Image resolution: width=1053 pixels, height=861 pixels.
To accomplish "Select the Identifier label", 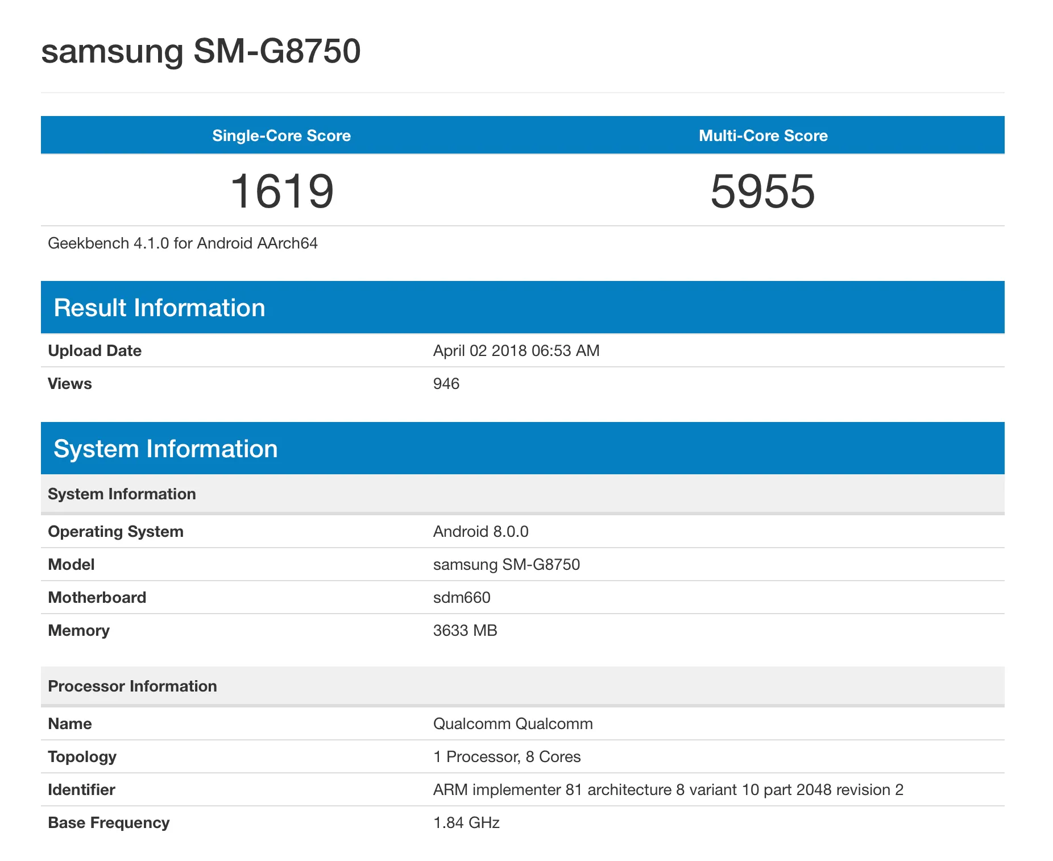I will click(81, 789).
